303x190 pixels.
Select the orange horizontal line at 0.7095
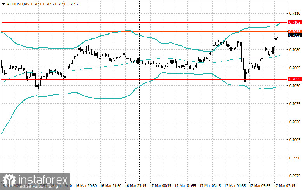coord(144,31)
